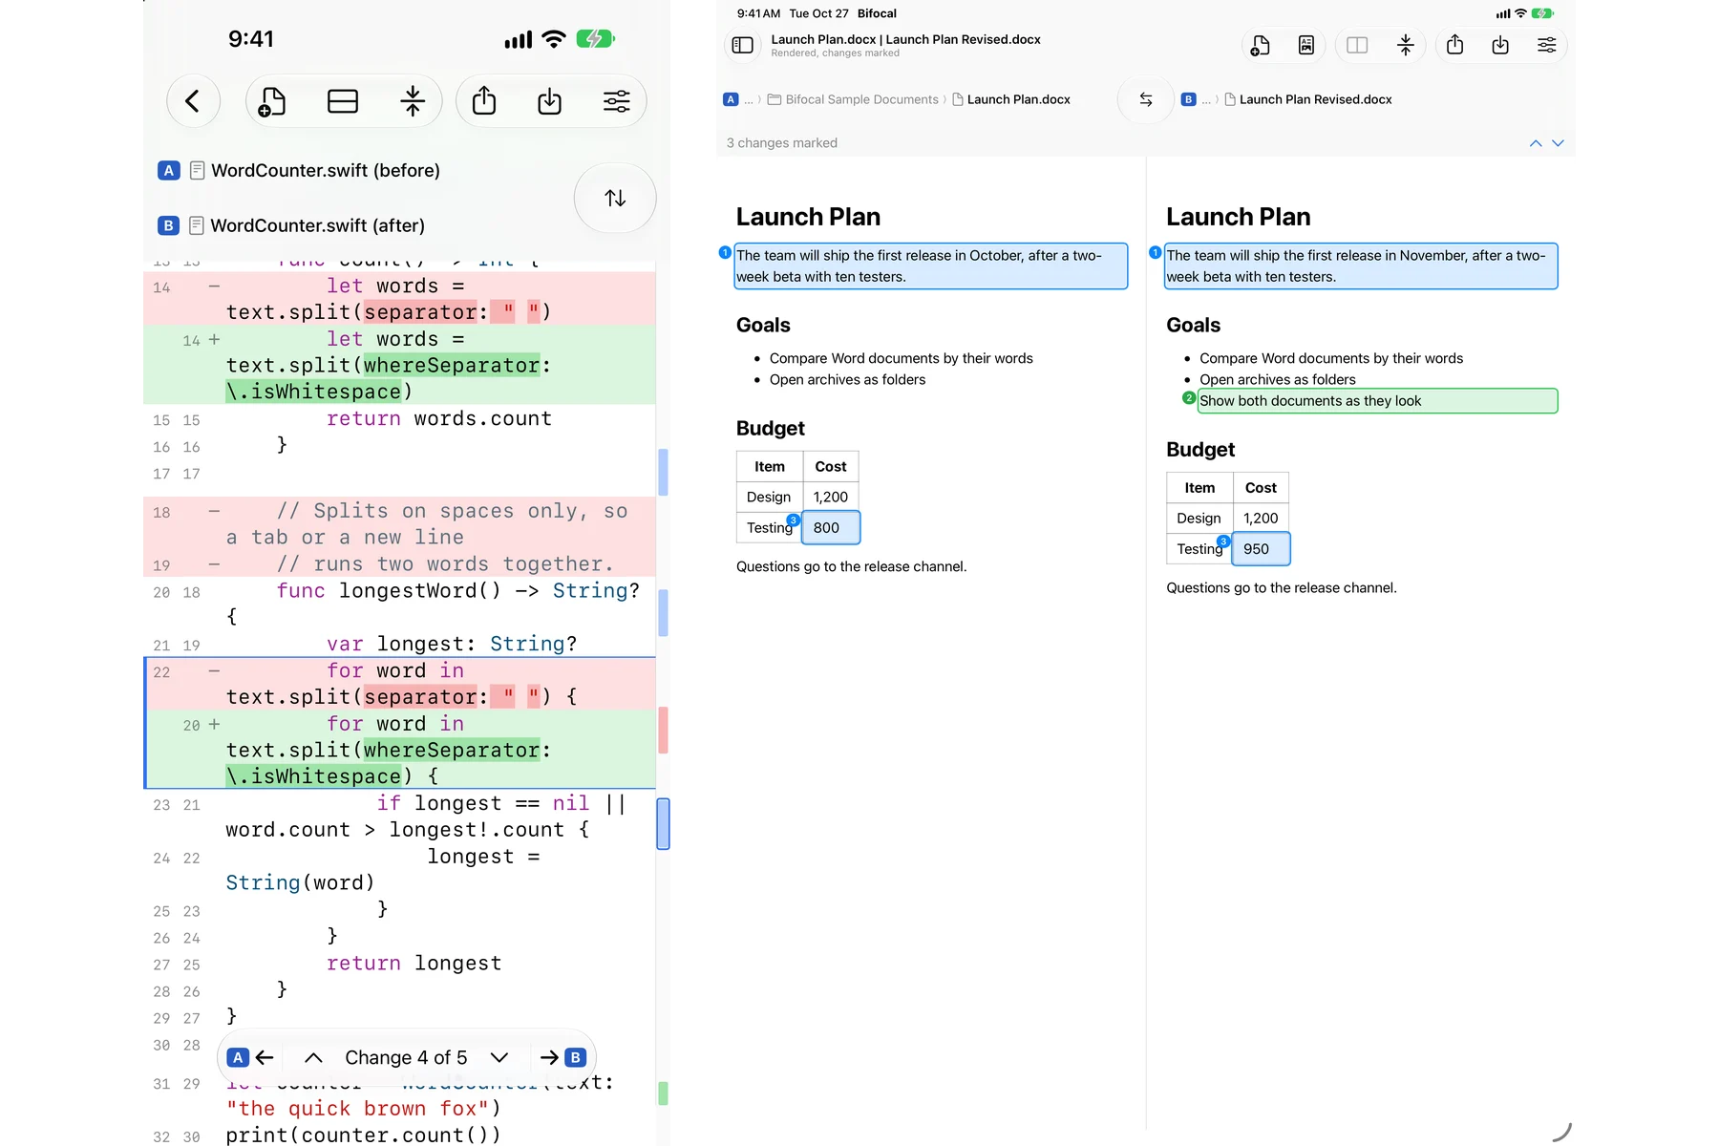Select WordCounter.swift (before) file A row
This screenshot has height=1146, width=1719.
pyautogui.click(x=299, y=170)
